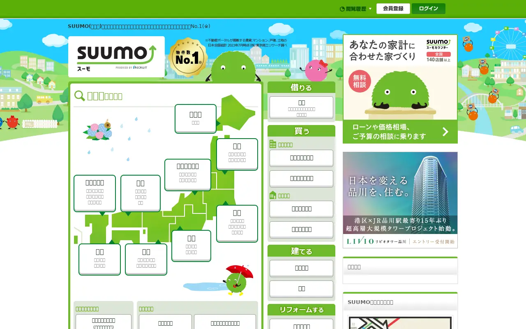Select the Shikoku region box on map
526x329 pixels.
pos(99,259)
